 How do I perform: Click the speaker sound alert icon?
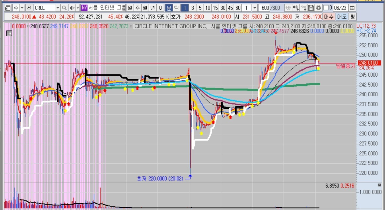tap(72, 8)
